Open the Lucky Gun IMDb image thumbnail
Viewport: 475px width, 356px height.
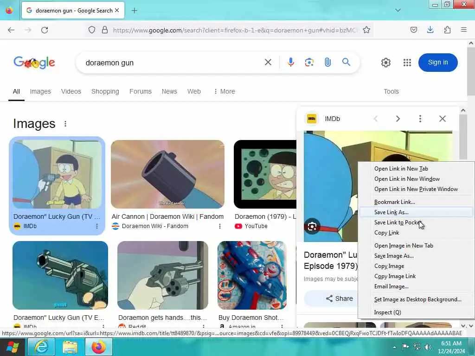57,174
